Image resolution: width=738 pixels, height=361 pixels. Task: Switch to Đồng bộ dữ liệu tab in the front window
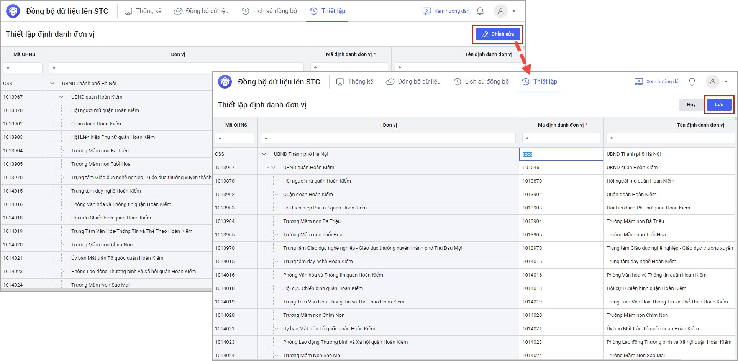tap(413, 82)
